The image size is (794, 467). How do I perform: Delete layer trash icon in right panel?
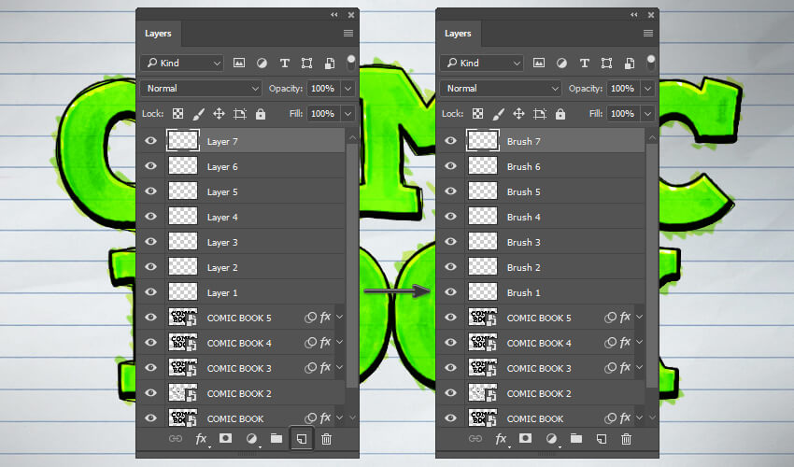click(627, 439)
